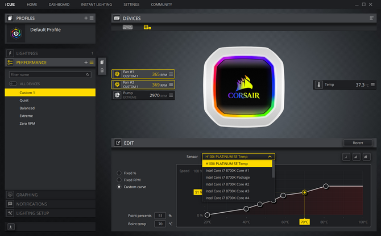381x236 pixels.
Task: Select the Fixed % radio button
Action: tap(119, 173)
